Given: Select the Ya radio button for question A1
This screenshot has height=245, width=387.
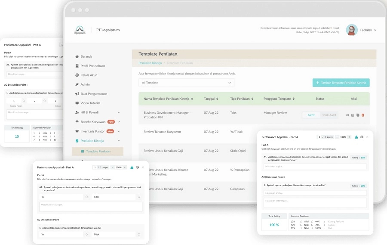Looking at the screenshot, I should pos(86,197).
